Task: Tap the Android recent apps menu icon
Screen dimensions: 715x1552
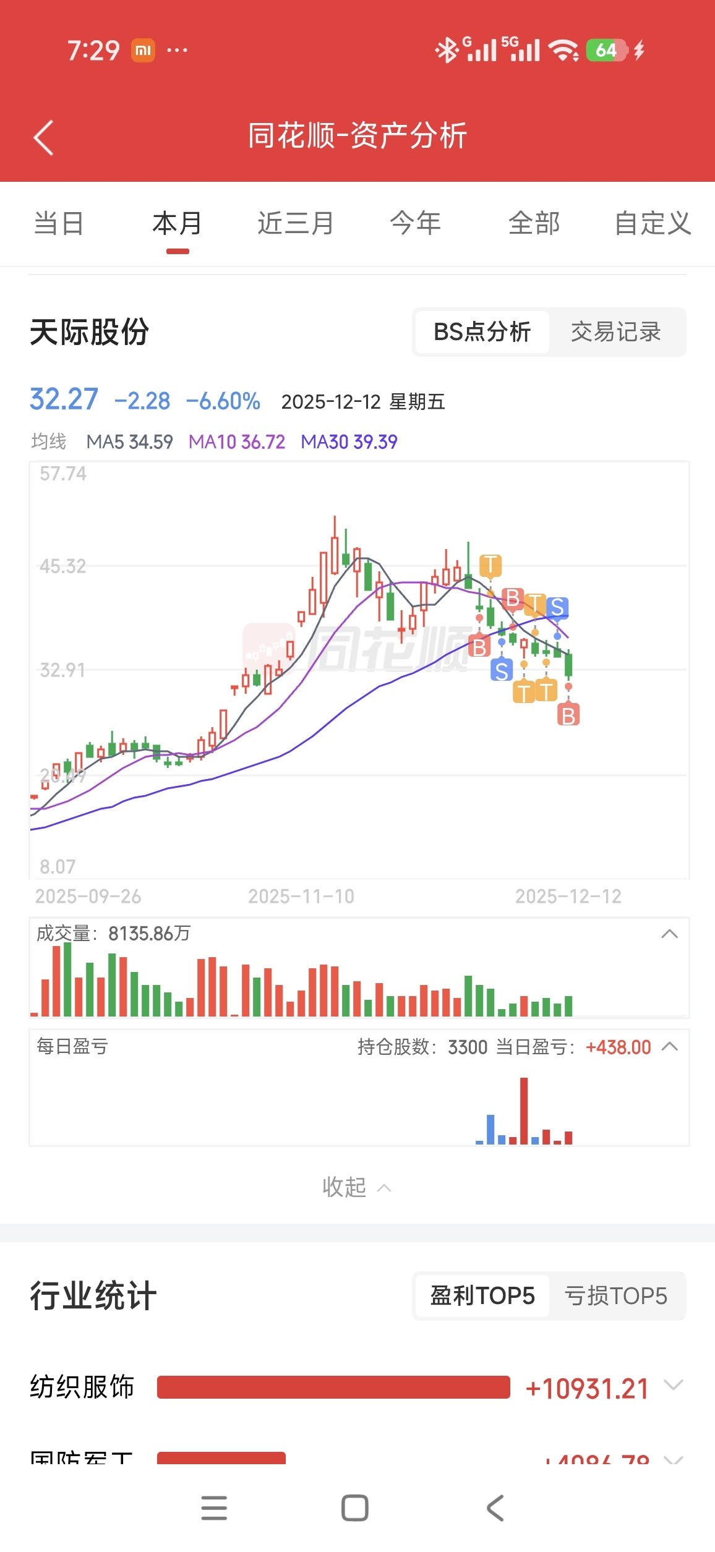Action: click(x=214, y=1508)
